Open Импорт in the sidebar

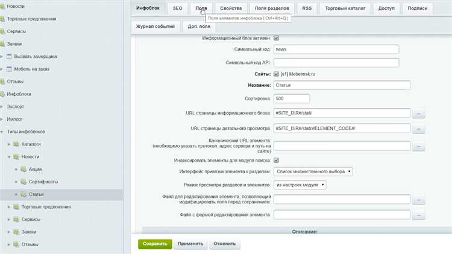[14, 119]
